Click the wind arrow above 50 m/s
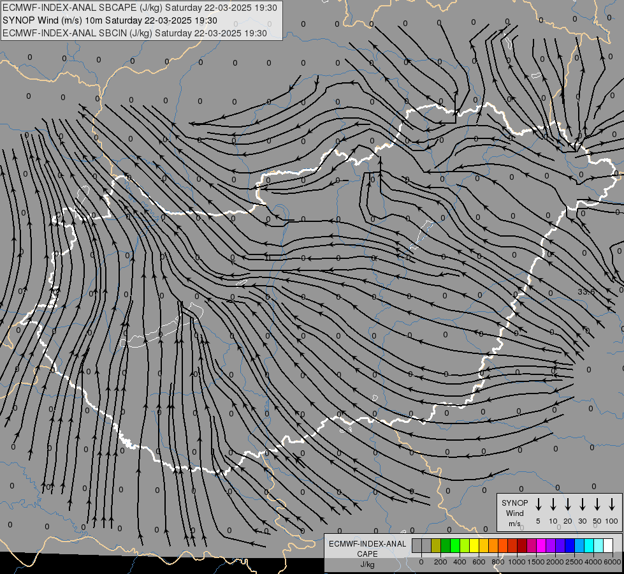 coord(597,504)
